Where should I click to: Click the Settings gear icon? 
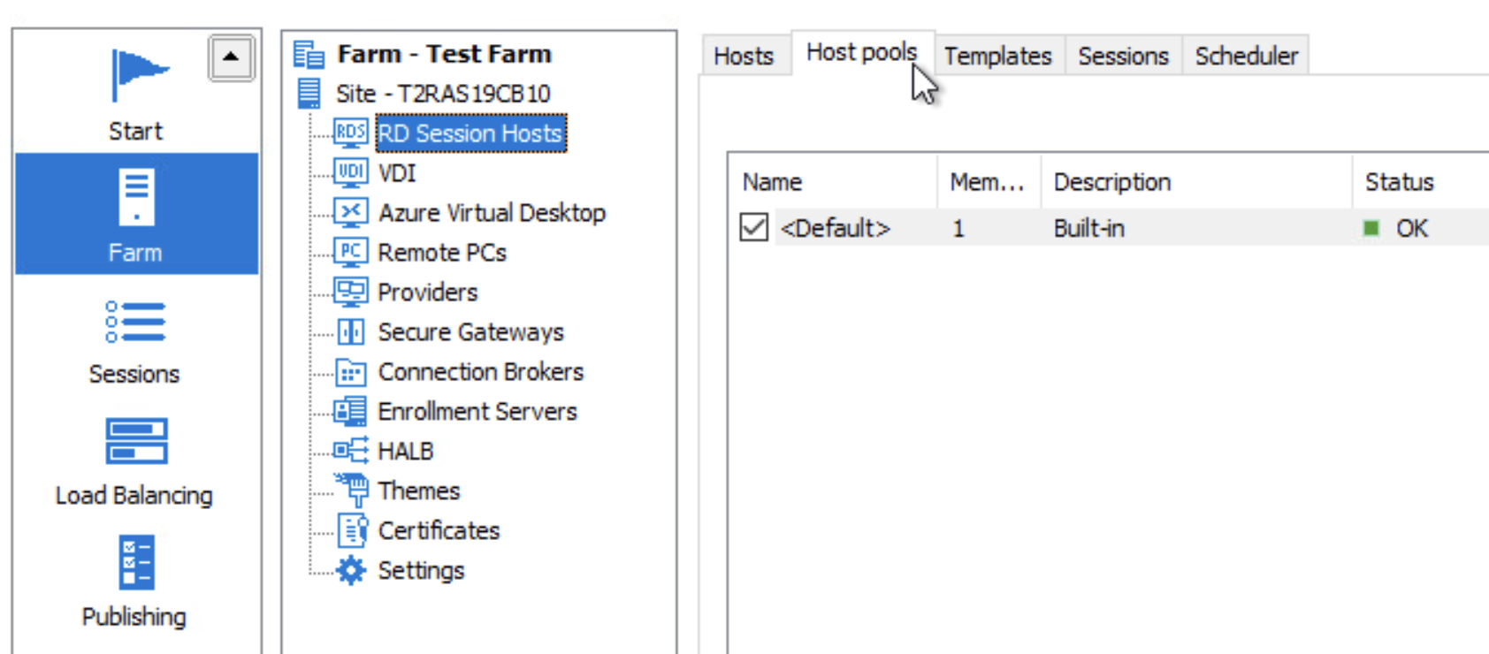pos(351,570)
